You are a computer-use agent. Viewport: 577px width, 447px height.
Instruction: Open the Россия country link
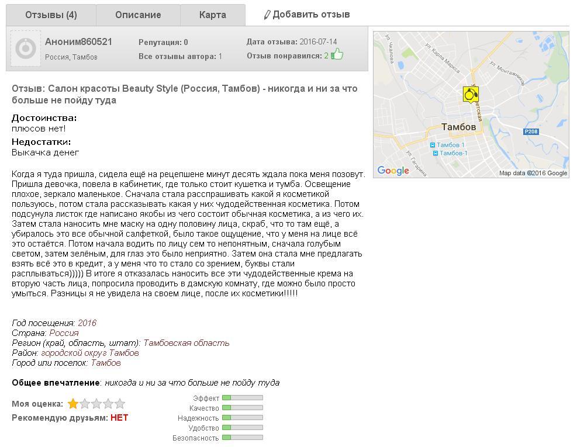[64, 333]
